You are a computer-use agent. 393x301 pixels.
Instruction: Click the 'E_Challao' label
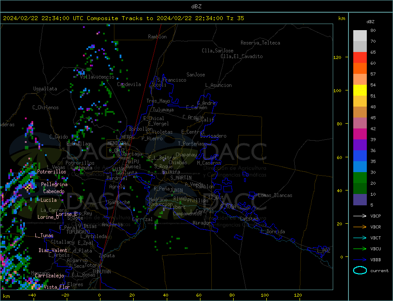[x=79, y=144]
